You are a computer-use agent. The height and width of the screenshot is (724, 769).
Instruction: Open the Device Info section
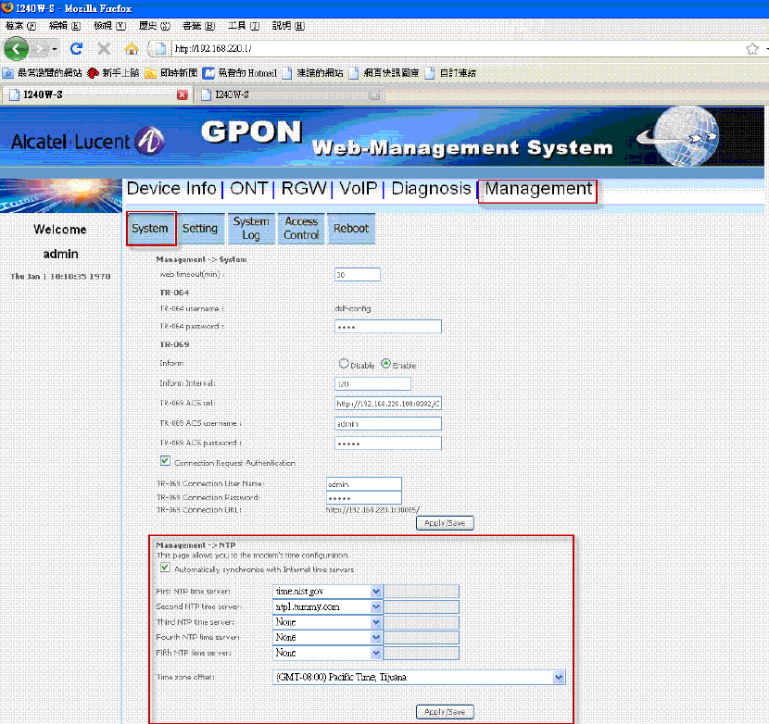(171, 189)
